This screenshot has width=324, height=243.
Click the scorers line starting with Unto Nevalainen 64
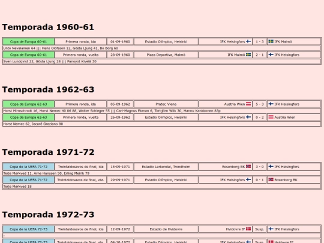(162, 48)
